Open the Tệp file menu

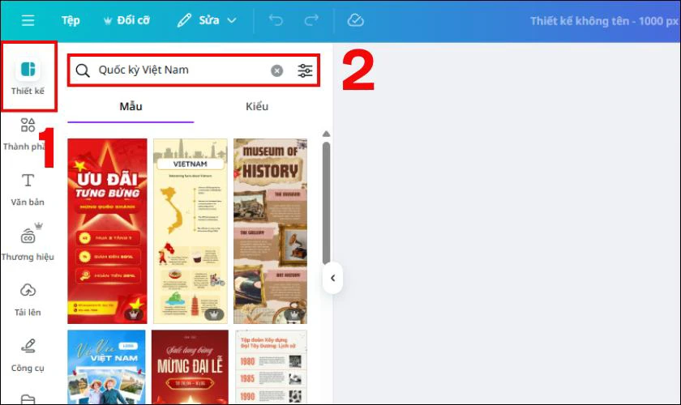(71, 21)
